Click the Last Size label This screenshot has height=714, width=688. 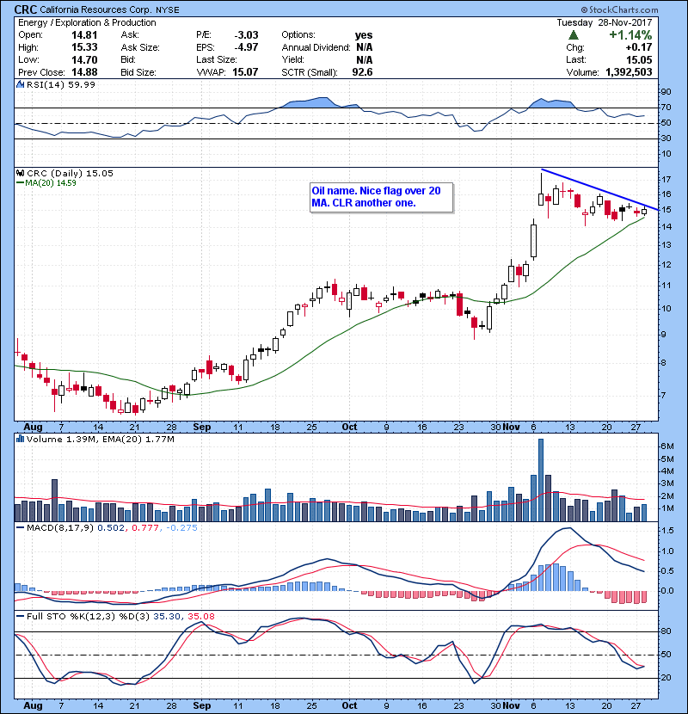click(216, 59)
